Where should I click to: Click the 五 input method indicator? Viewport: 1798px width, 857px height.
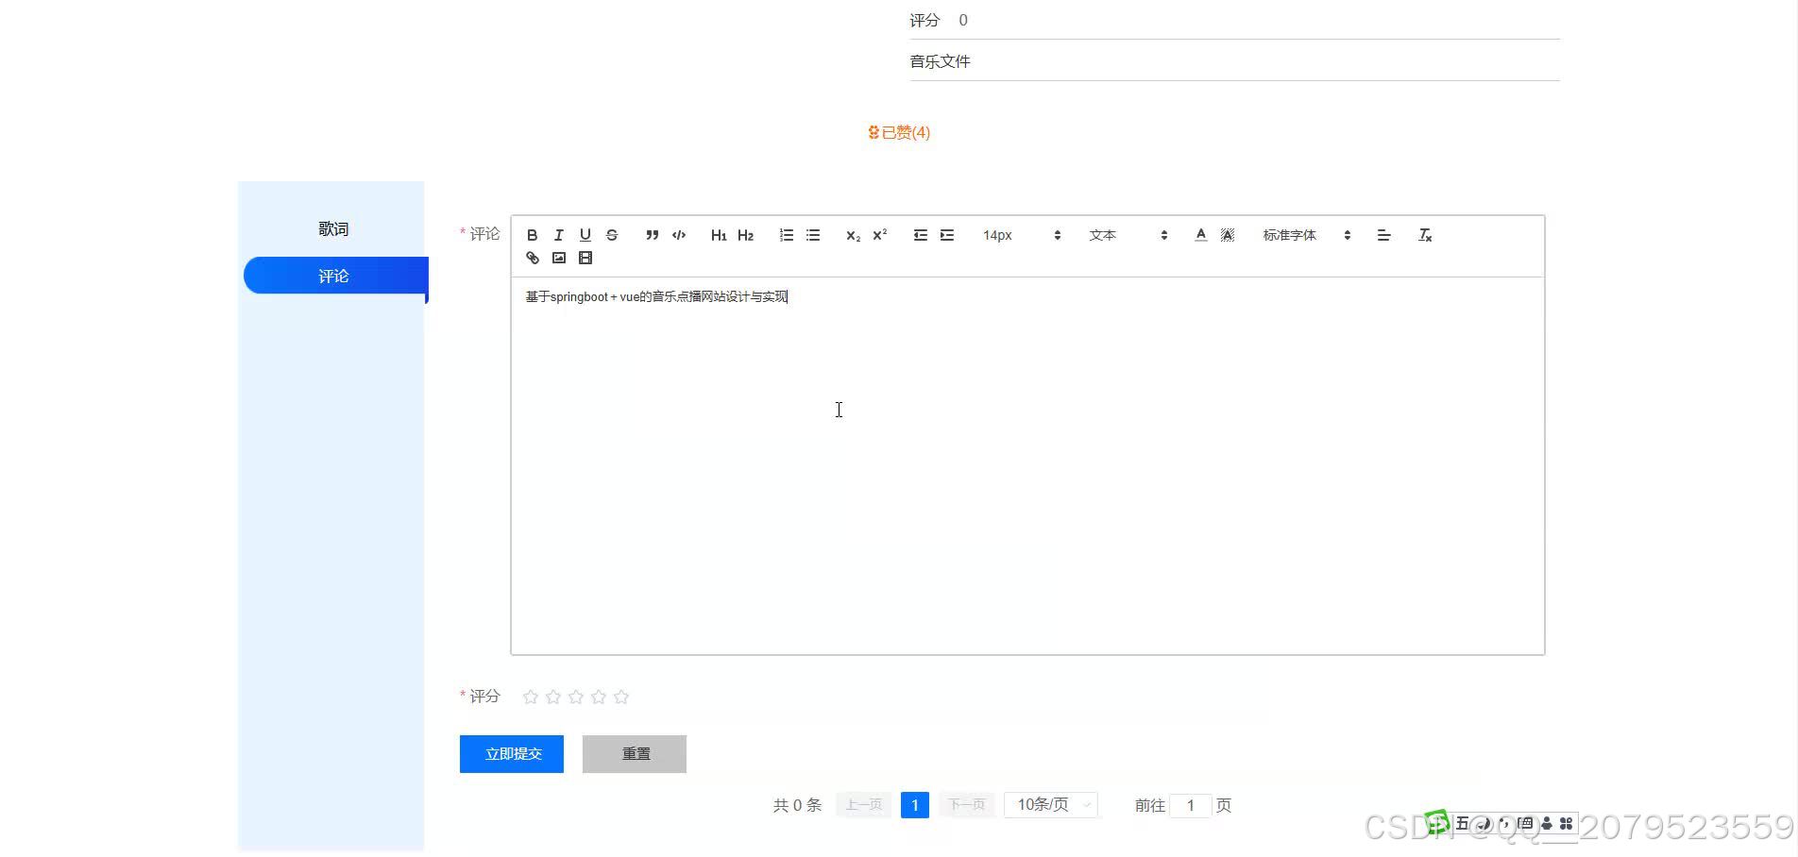click(1462, 824)
